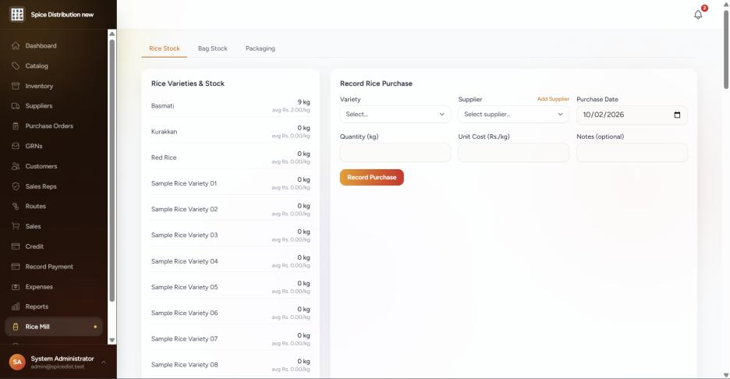Image resolution: width=730 pixels, height=379 pixels.
Task: Click the Catalog tag icon
Action: [16, 66]
